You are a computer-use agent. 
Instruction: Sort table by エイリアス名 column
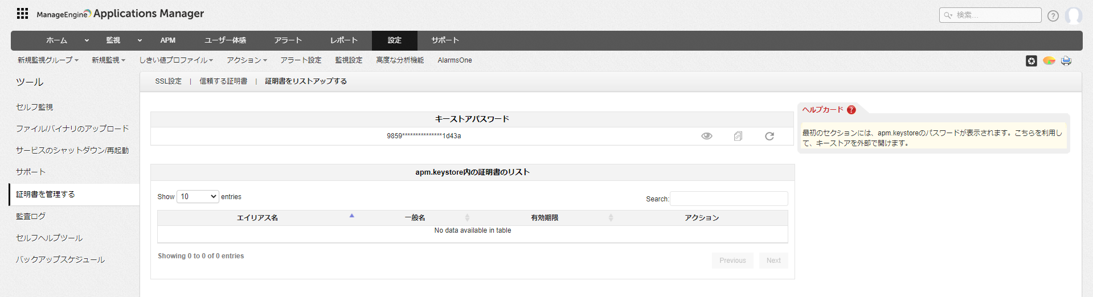click(x=257, y=218)
